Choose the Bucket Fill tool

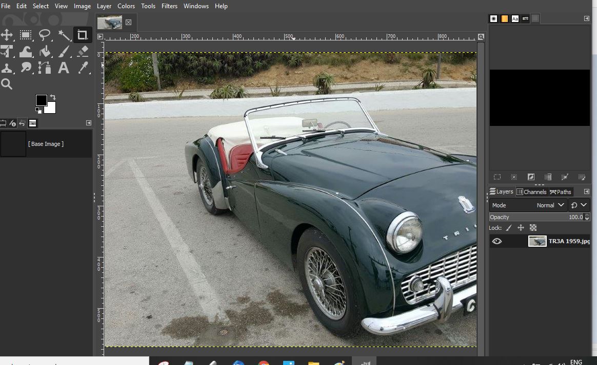(45, 51)
